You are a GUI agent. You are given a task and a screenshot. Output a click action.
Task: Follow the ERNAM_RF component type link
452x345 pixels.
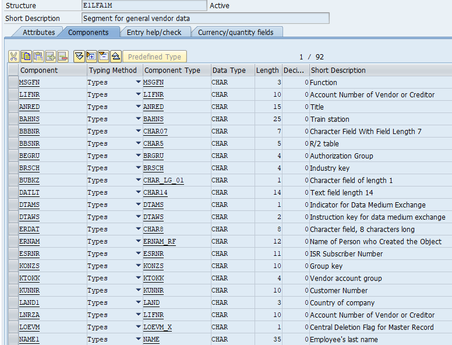160,242
